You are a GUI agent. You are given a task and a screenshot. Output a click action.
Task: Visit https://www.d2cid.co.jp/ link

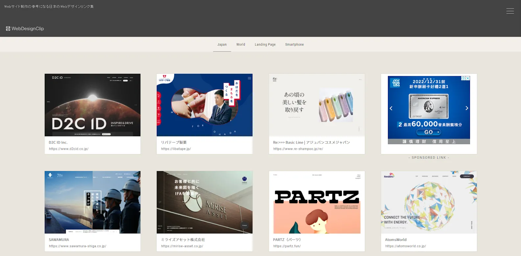(x=69, y=149)
